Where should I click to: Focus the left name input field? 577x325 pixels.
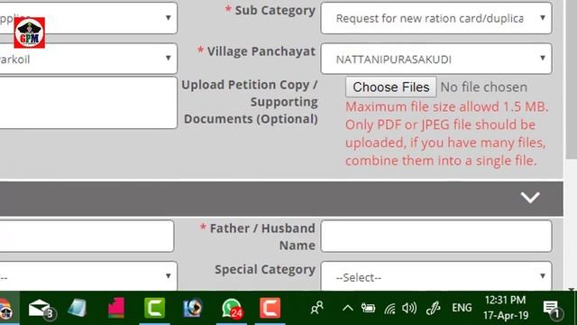pos(87,237)
